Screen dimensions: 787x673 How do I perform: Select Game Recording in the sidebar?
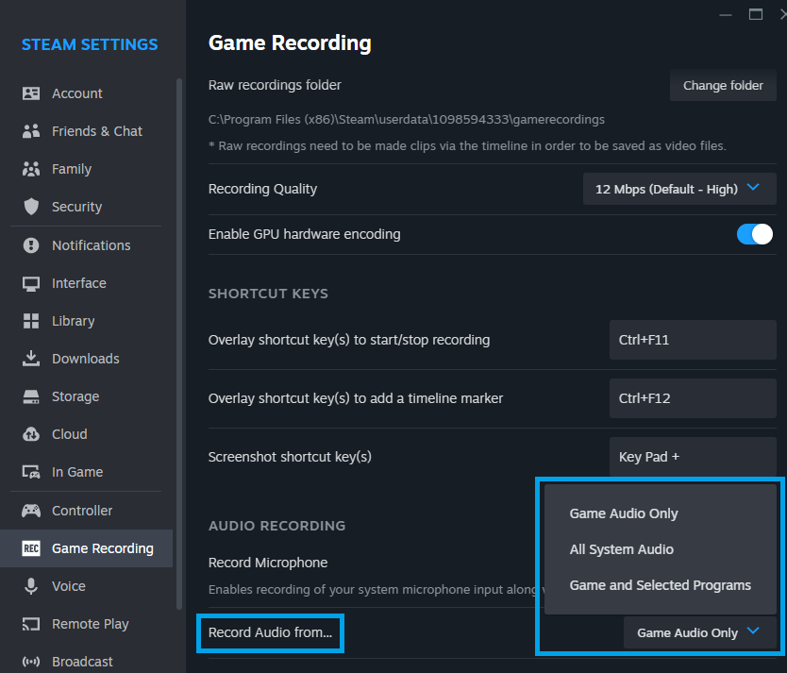(86, 548)
